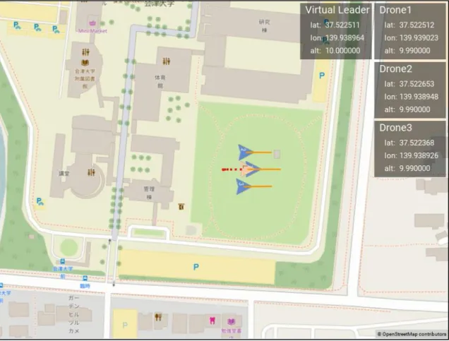Click the Drone3 panel title
The image size is (449, 341).
tap(395, 128)
